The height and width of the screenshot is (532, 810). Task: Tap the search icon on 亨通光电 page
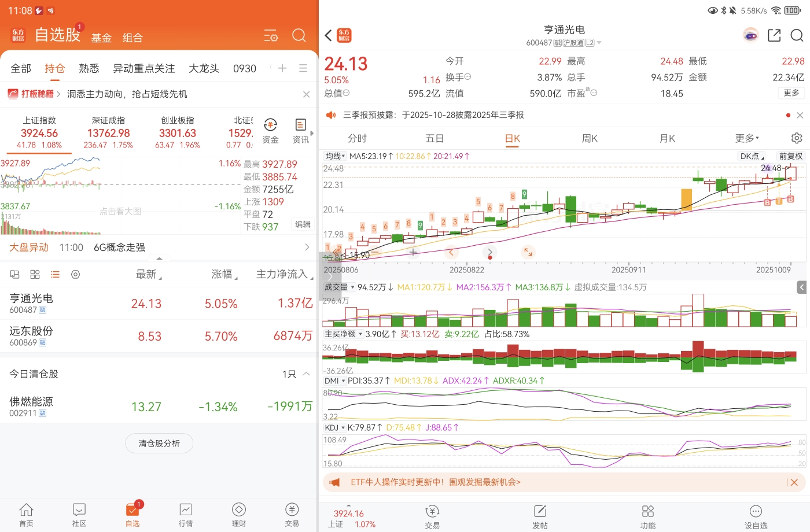797,36
